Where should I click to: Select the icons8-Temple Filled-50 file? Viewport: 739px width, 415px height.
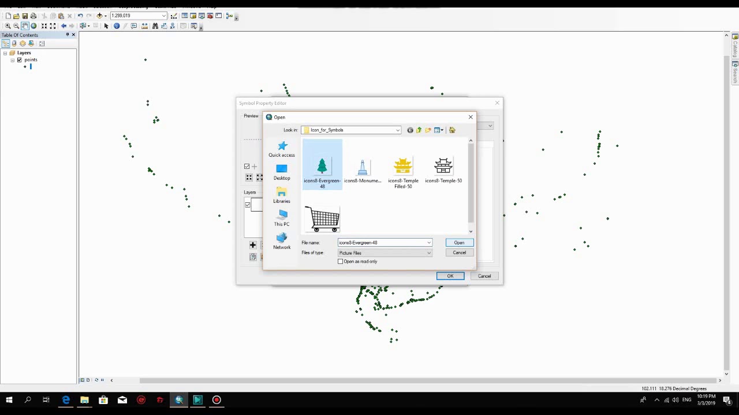[x=403, y=172]
